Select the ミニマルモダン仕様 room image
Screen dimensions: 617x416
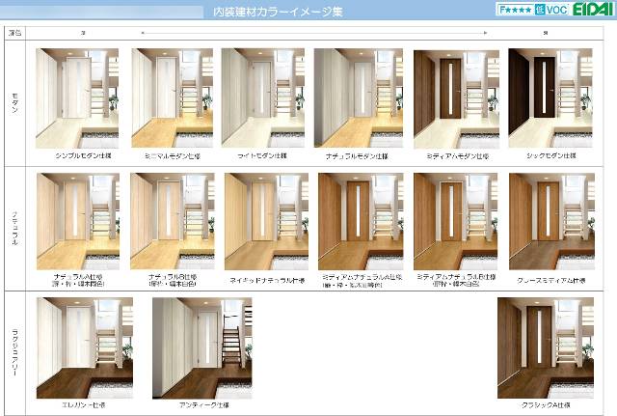172,97
